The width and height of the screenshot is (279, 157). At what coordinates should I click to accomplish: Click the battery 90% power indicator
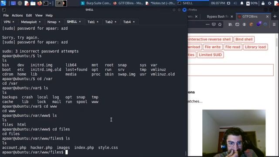click(252, 3)
